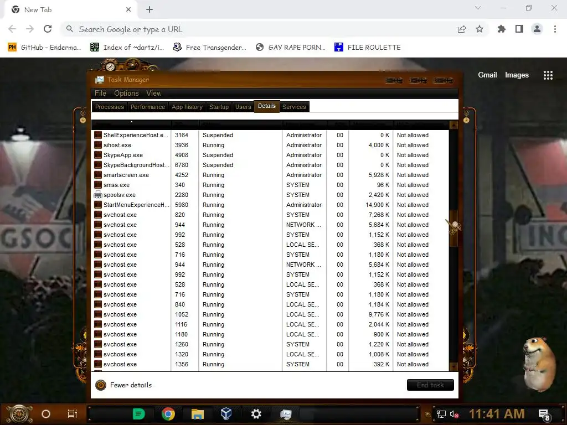This screenshot has width=567, height=425.
Task: Select the StartMenuExperienceH... process
Action: tap(270, 205)
